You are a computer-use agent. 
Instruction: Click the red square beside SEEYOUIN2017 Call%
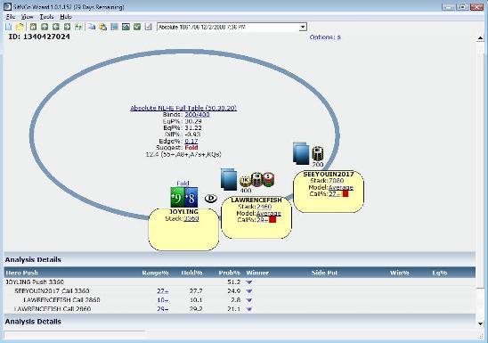(346, 193)
